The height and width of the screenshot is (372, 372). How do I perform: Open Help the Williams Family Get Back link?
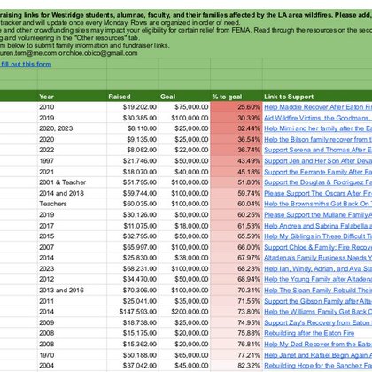318,312
